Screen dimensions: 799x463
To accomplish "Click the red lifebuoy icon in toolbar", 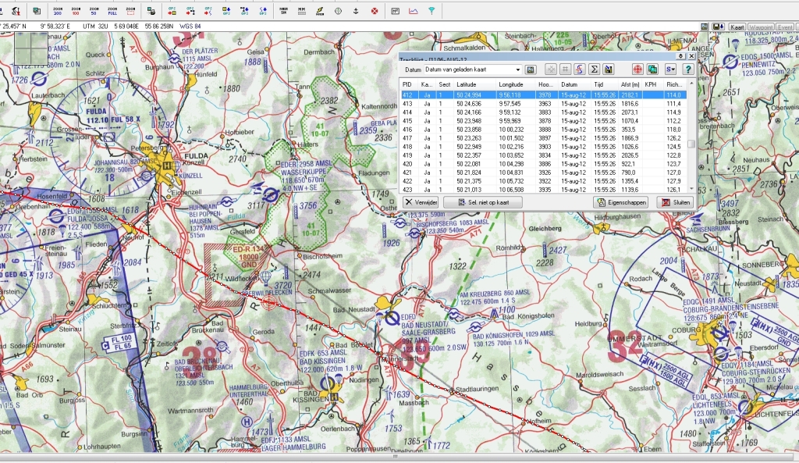I will pos(375,11).
